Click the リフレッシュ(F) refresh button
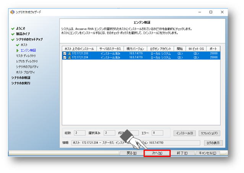Image resolution: width=244 pixels, height=173 pixels. (209, 133)
